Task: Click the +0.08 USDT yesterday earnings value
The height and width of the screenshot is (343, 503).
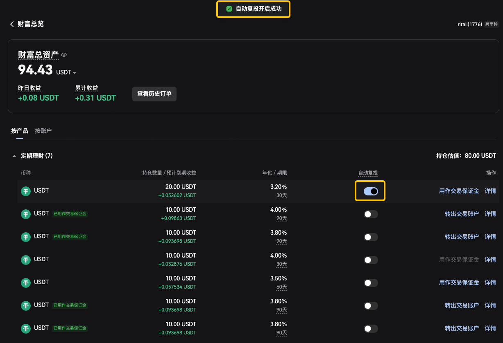Action: pos(39,98)
